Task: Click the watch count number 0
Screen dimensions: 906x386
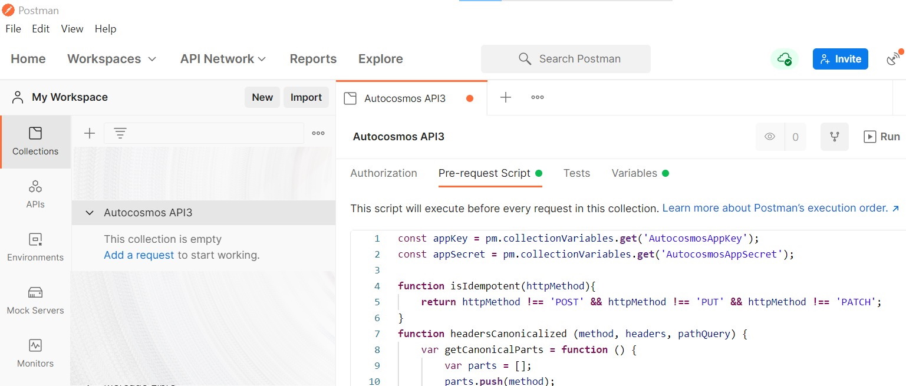Action: [795, 137]
